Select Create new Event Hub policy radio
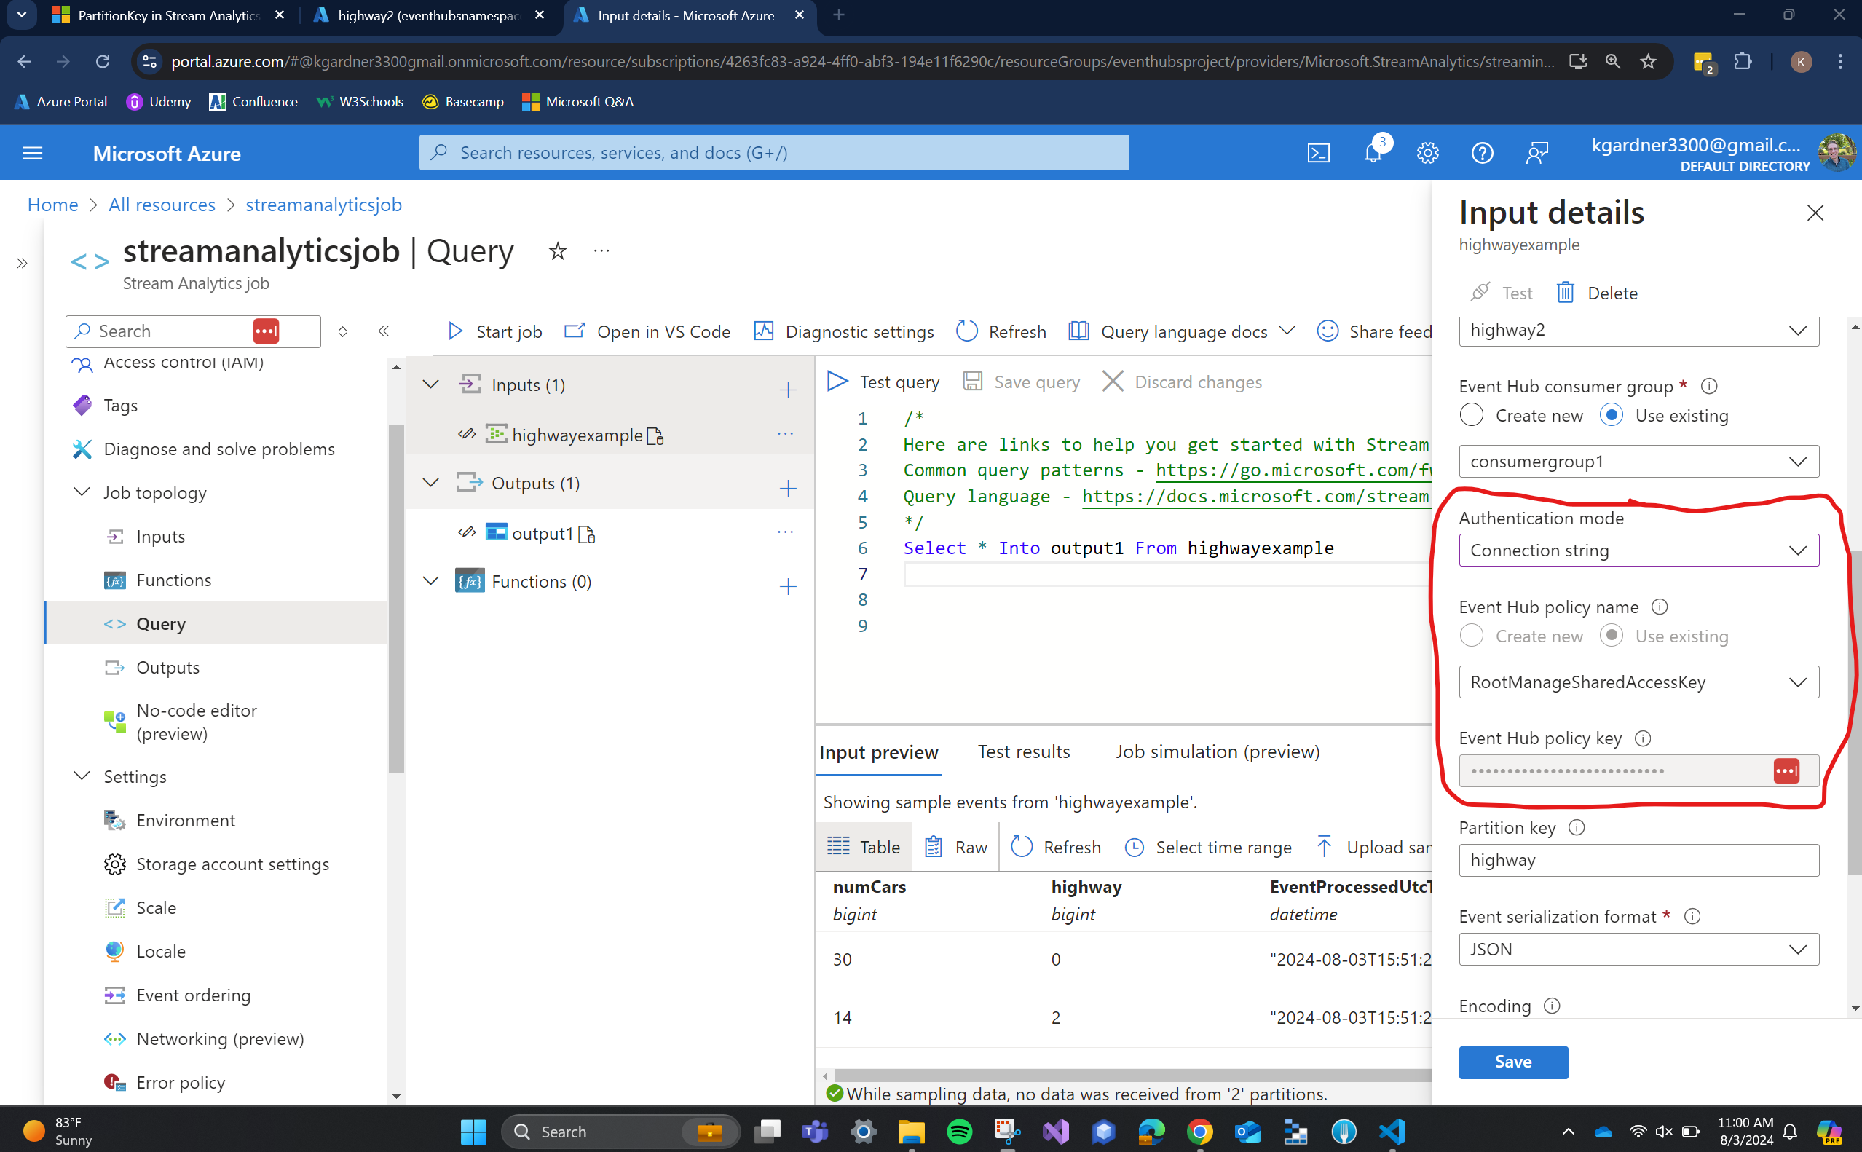The image size is (1862, 1152). pos(1471,636)
